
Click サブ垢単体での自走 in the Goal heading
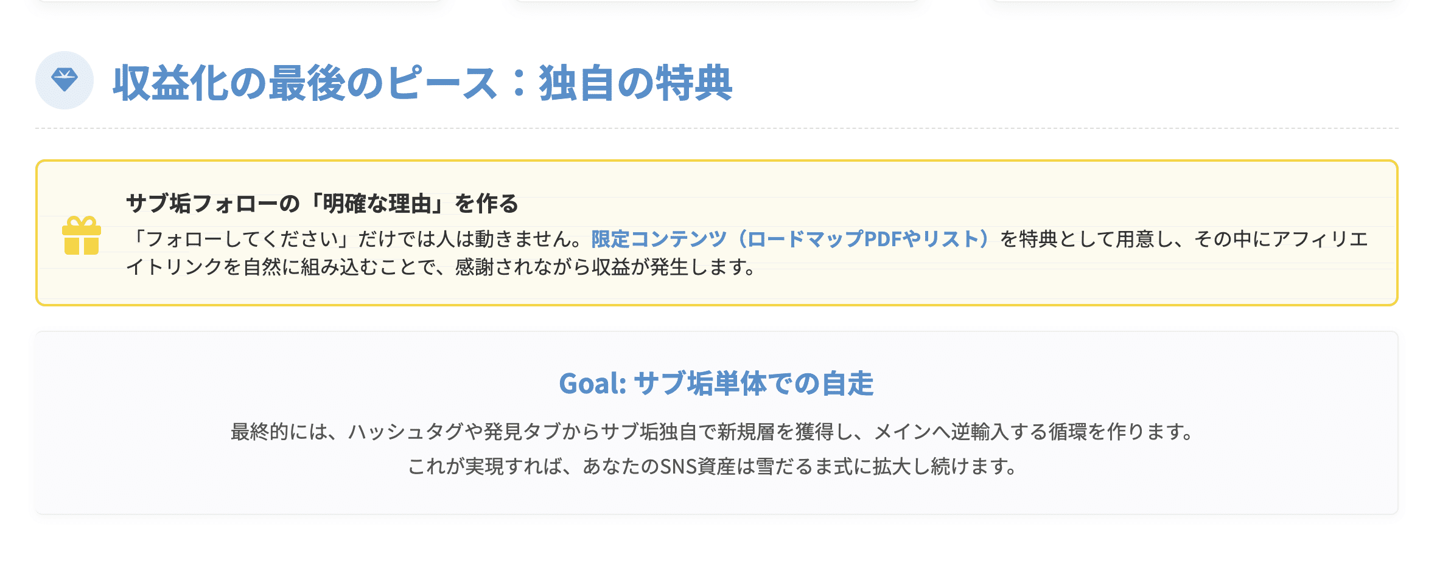tap(753, 384)
